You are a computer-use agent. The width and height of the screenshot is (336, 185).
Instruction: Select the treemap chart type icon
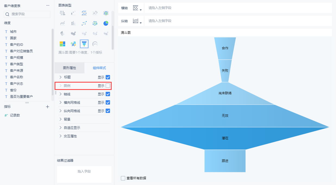[62, 44]
